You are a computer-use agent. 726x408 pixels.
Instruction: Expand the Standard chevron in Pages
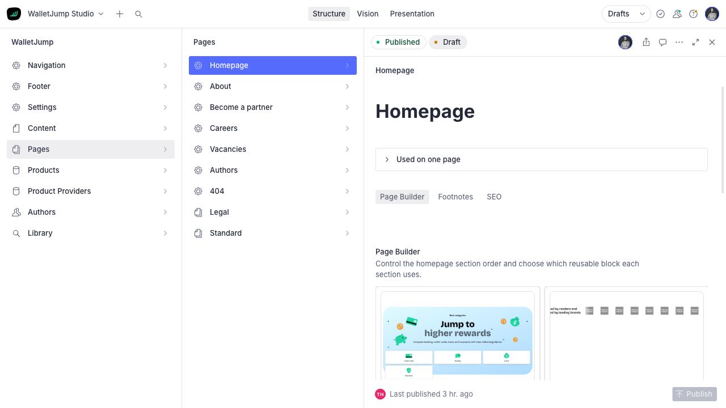tap(347, 233)
